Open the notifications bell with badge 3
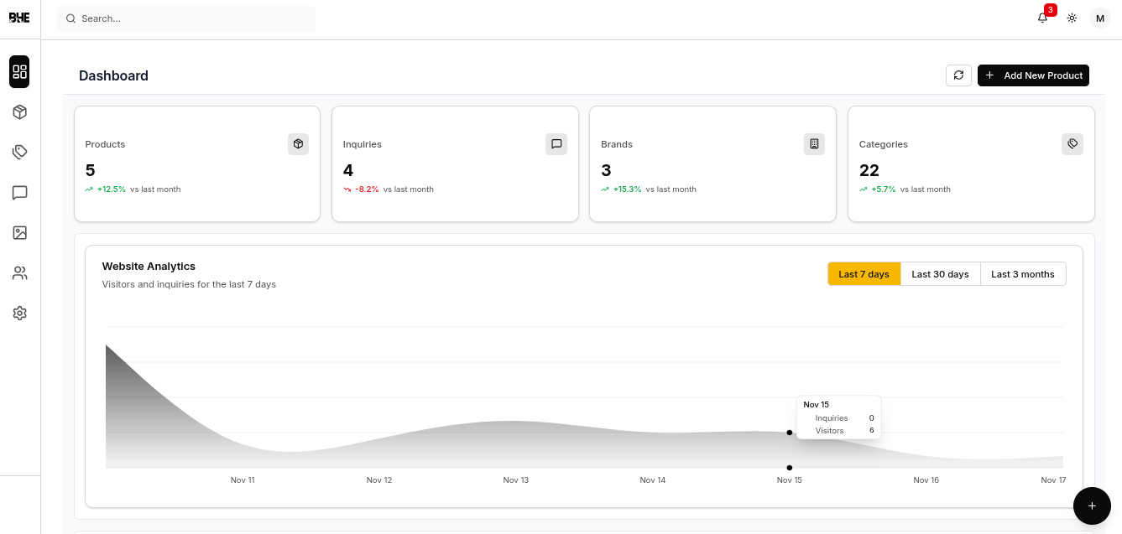Image resolution: width=1122 pixels, height=534 pixels. 1042,18
